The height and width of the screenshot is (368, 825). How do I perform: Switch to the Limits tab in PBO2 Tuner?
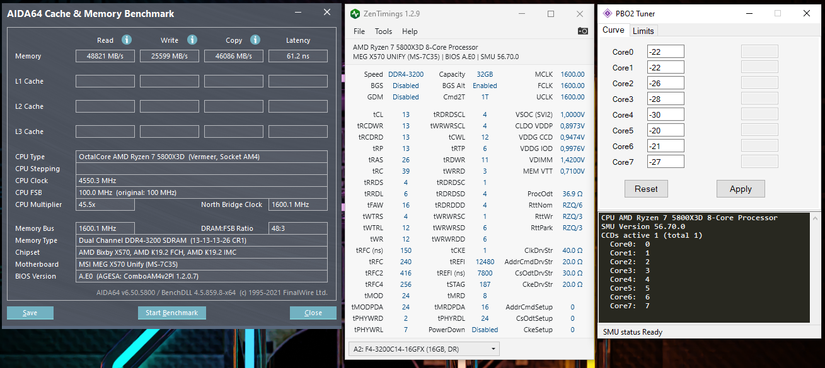click(x=643, y=31)
